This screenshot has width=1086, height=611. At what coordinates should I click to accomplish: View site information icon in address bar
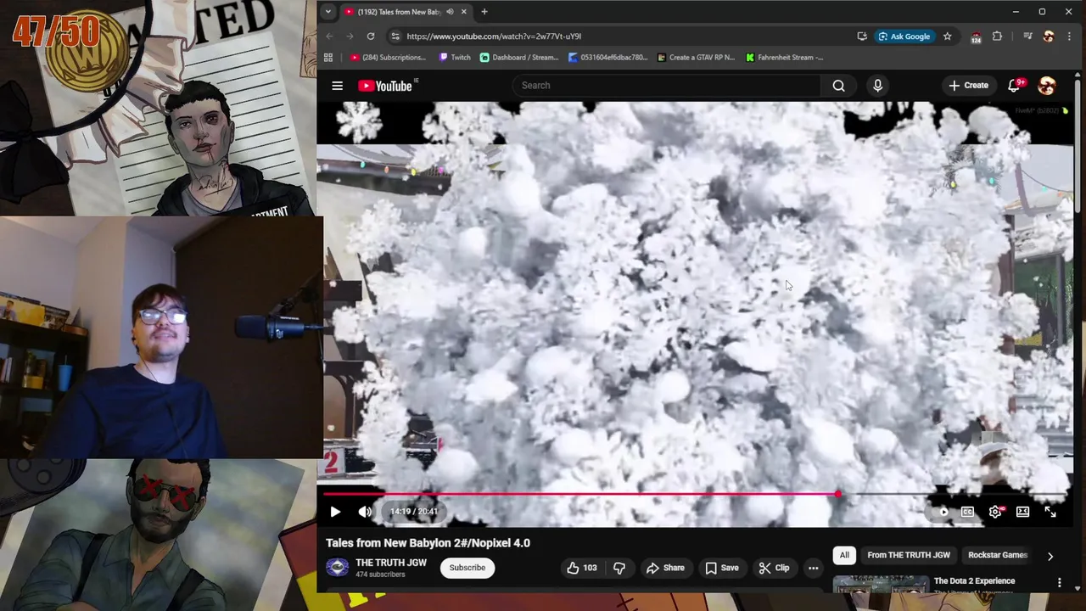tap(395, 36)
